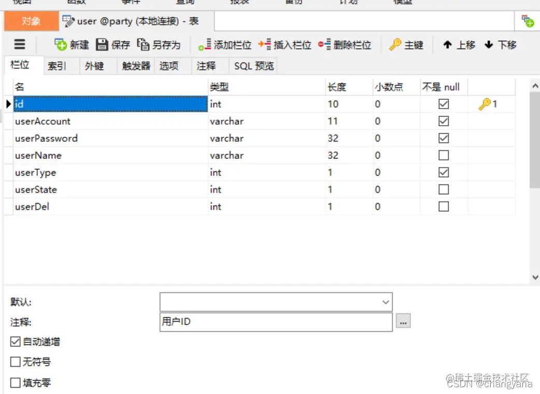The image size is (540, 394).
Task: Click the 长度 column header
Action: pyautogui.click(x=349, y=86)
